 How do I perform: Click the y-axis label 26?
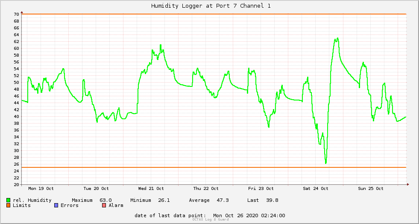17,164
